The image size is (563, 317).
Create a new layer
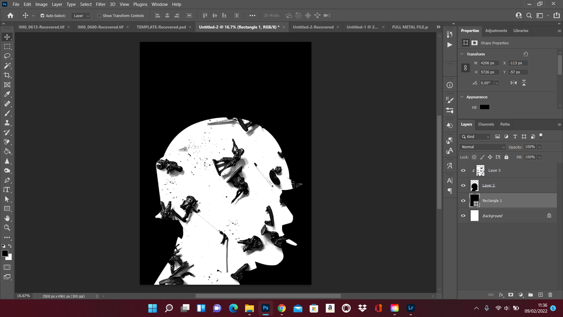[x=540, y=294]
